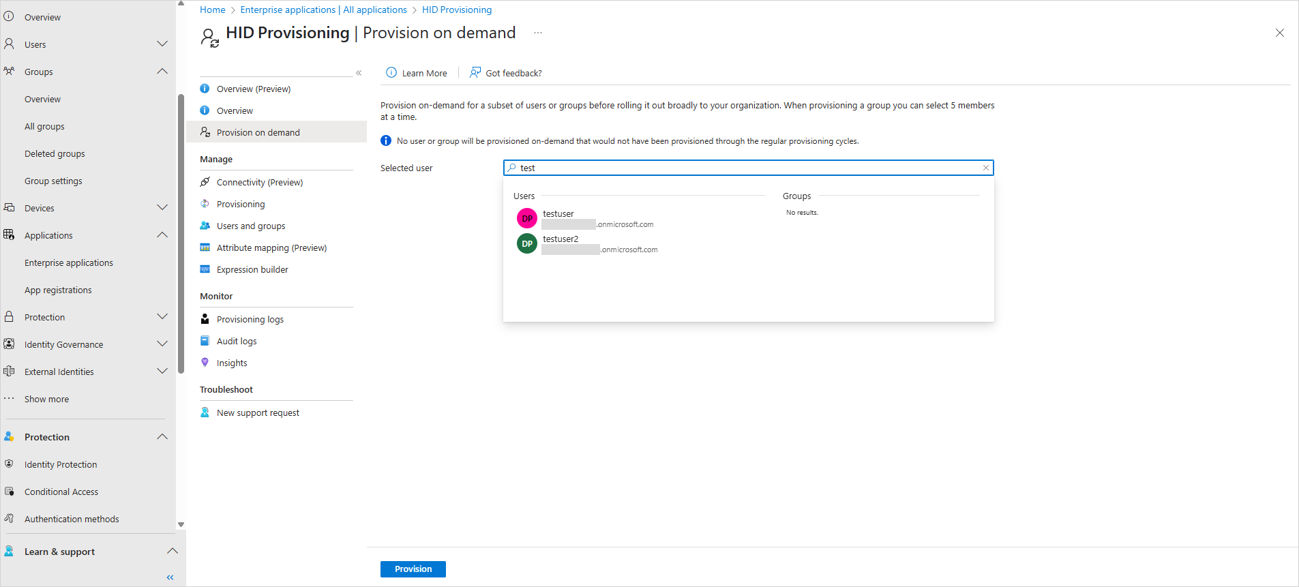
Task: Click the Learn More info icon
Action: 391,72
